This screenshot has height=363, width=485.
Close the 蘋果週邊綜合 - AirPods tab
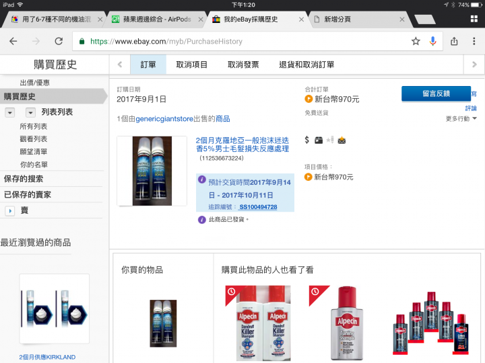pos(201,19)
